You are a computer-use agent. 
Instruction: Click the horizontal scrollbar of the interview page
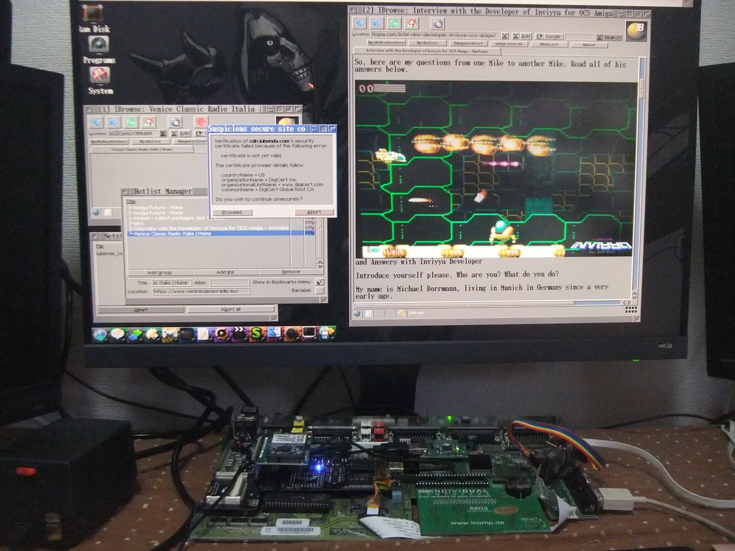tap(487, 303)
